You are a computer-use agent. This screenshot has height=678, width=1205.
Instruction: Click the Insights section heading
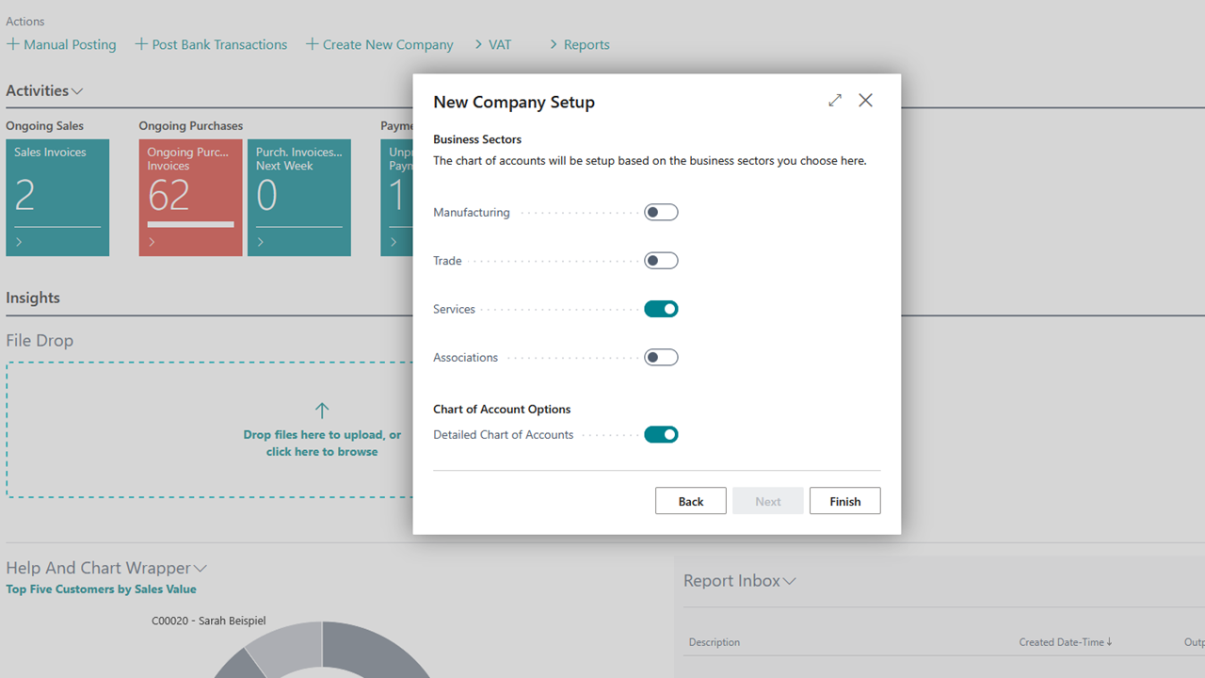[x=33, y=298]
